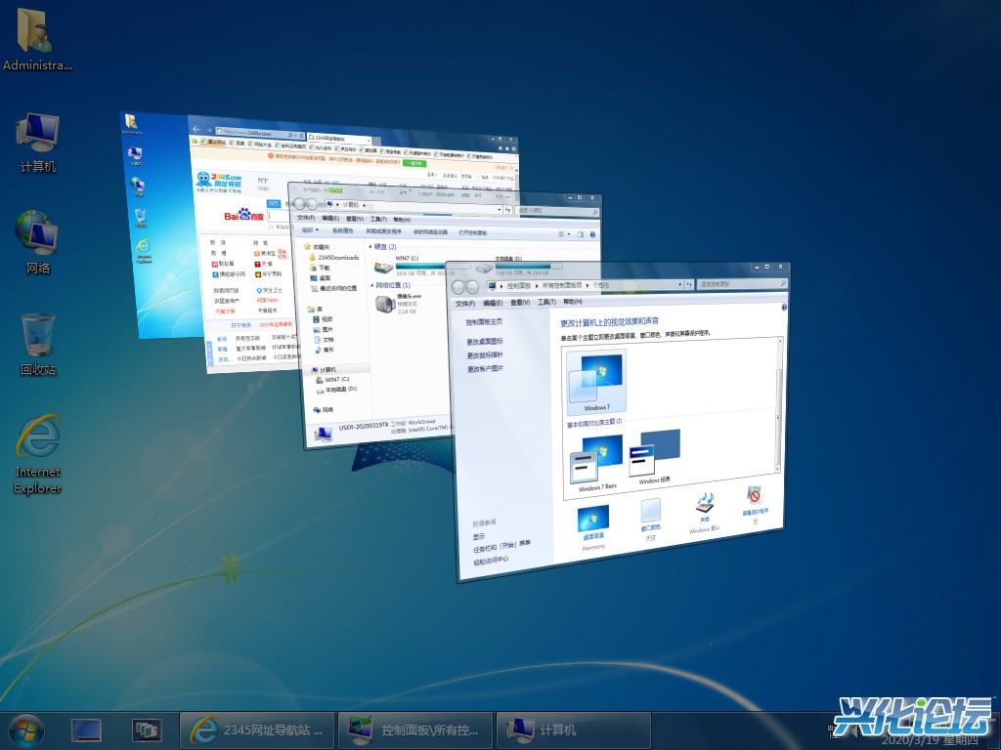
Task: Click 任务栏和「开始」菜单 link
Action: (501, 546)
